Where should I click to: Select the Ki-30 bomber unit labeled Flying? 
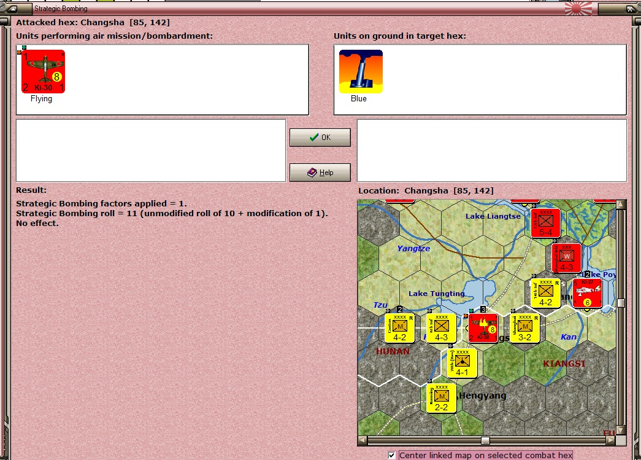(x=43, y=72)
